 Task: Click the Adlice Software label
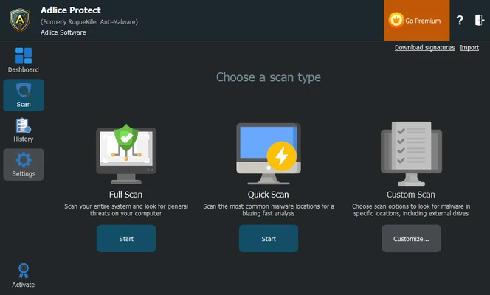tap(63, 32)
